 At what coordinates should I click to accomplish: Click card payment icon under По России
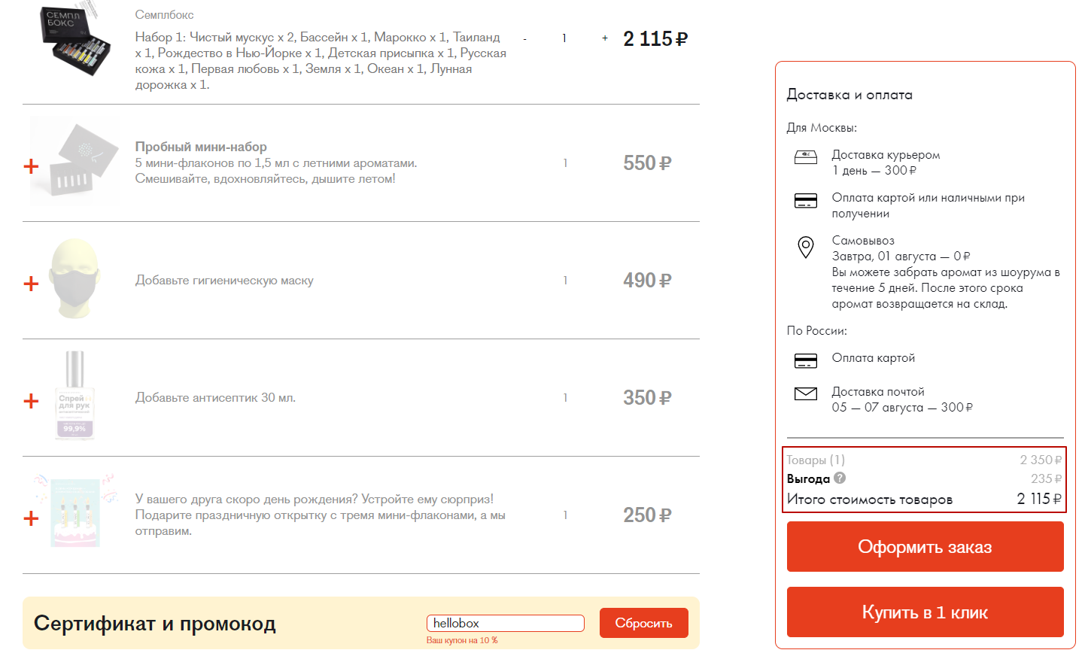806,360
